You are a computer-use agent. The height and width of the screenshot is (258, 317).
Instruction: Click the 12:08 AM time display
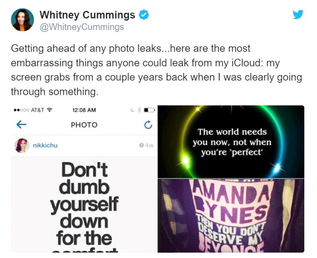tap(84, 110)
